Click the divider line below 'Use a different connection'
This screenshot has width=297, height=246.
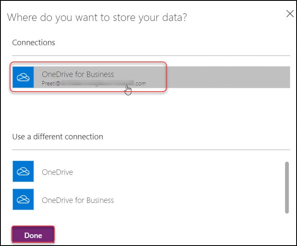click(x=151, y=150)
